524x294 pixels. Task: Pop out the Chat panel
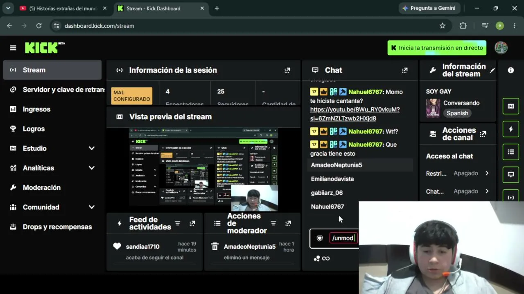coord(405,70)
